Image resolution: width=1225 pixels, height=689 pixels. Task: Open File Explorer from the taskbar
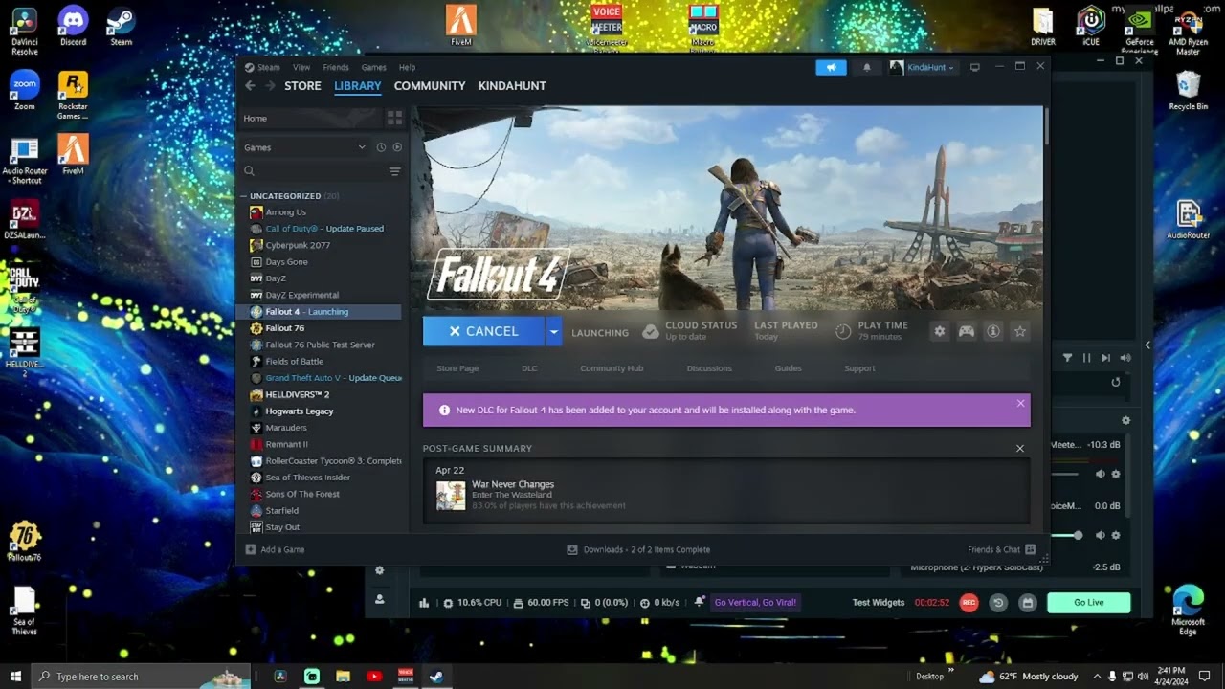pyautogui.click(x=343, y=677)
